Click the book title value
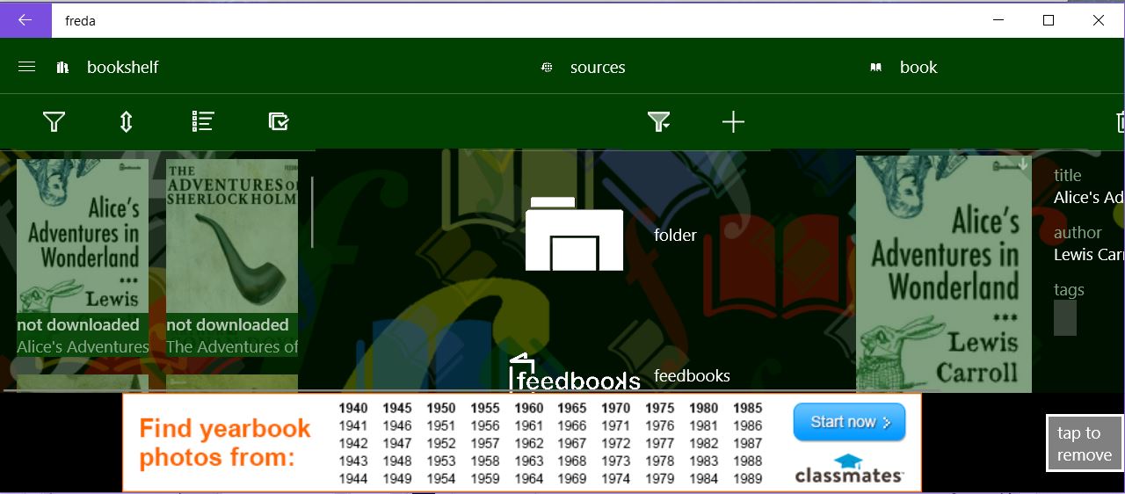 [1089, 197]
